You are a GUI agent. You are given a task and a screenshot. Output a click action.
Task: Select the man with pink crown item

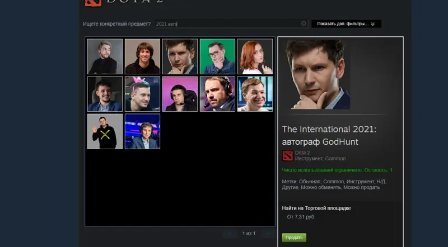coord(142,94)
